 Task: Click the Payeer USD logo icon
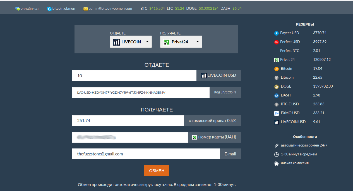(x=277, y=33)
